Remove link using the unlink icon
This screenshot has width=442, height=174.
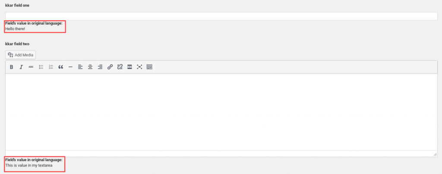(120, 67)
